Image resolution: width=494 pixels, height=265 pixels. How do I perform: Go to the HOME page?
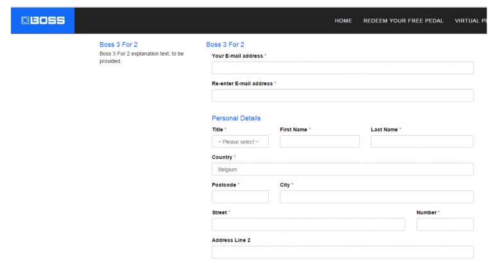click(x=343, y=21)
